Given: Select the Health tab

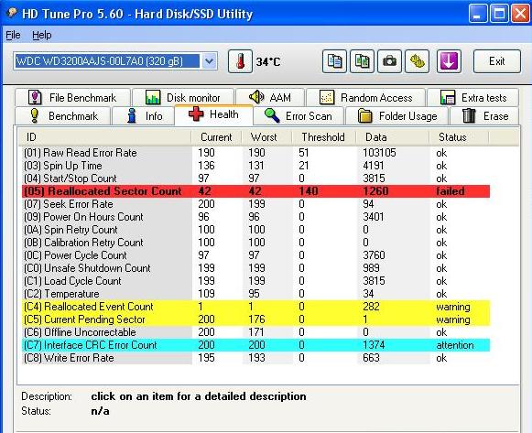Looking at the screenshot, I should 213,114.
